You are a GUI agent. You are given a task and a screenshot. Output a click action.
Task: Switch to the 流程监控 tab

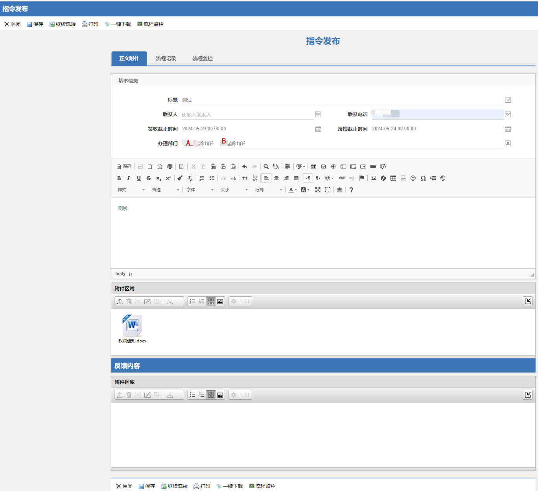click(203, 59)
